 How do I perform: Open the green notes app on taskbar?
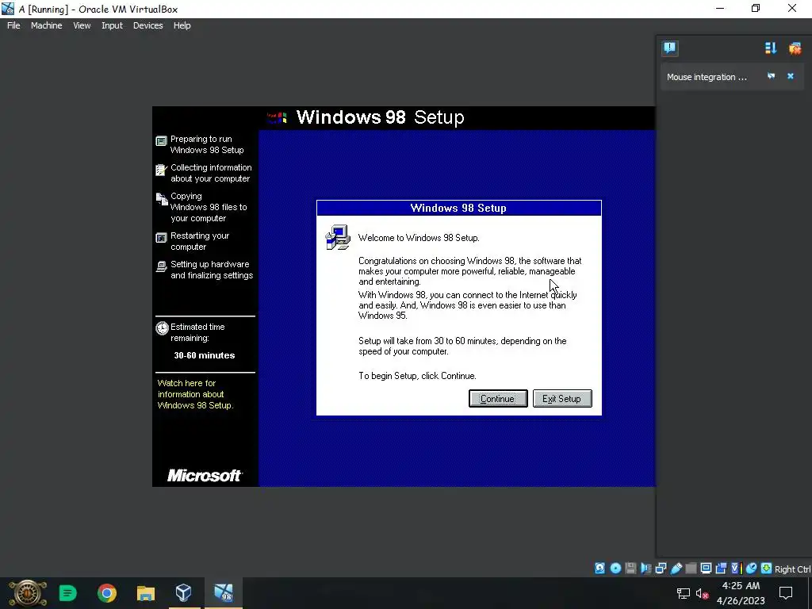pos(68,593)
